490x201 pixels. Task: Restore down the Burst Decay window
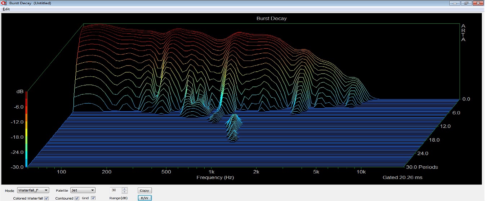(466, 3)
